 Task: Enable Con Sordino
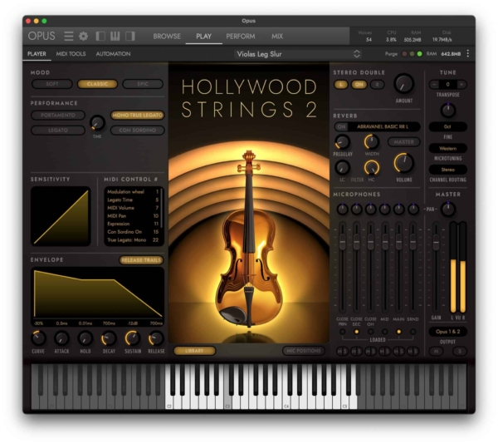(x=137, y=130)
